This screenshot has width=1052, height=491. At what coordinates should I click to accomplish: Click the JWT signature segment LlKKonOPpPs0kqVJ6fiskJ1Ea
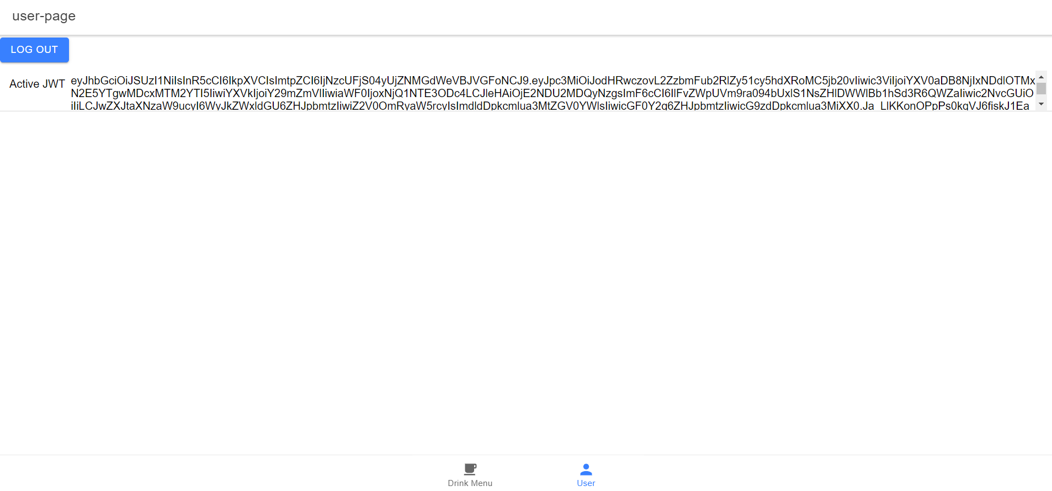click(x=955, y=106)
